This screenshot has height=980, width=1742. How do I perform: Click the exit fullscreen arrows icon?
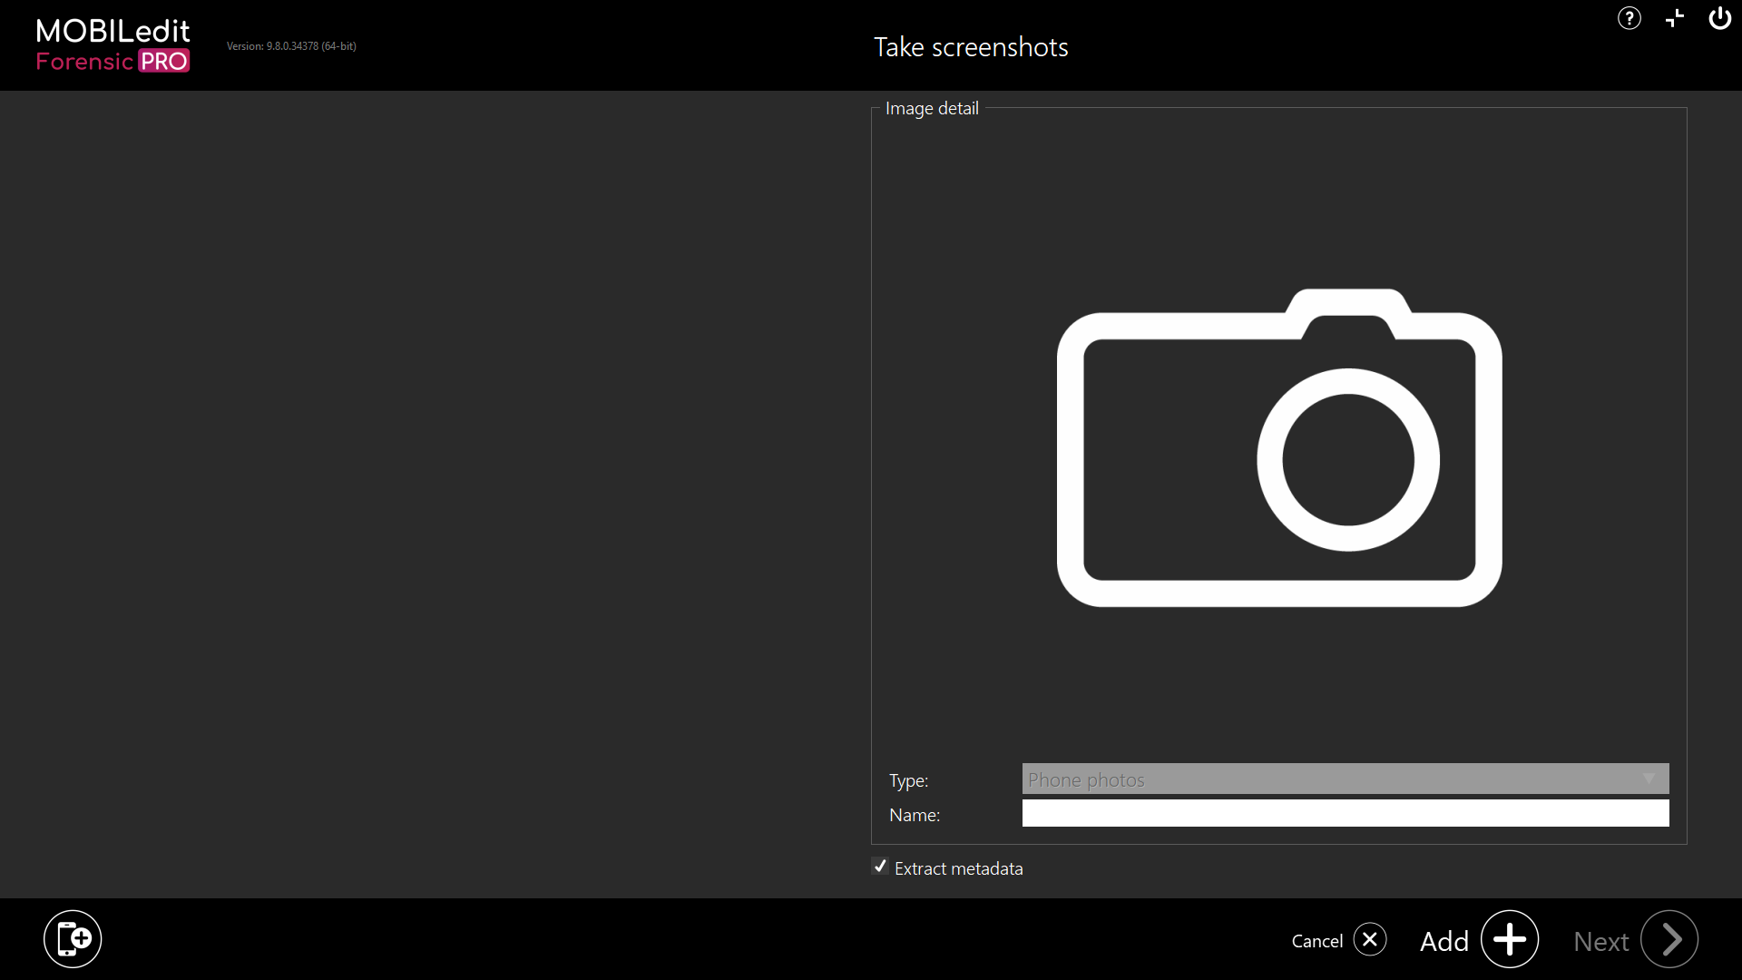[1675, 18]
